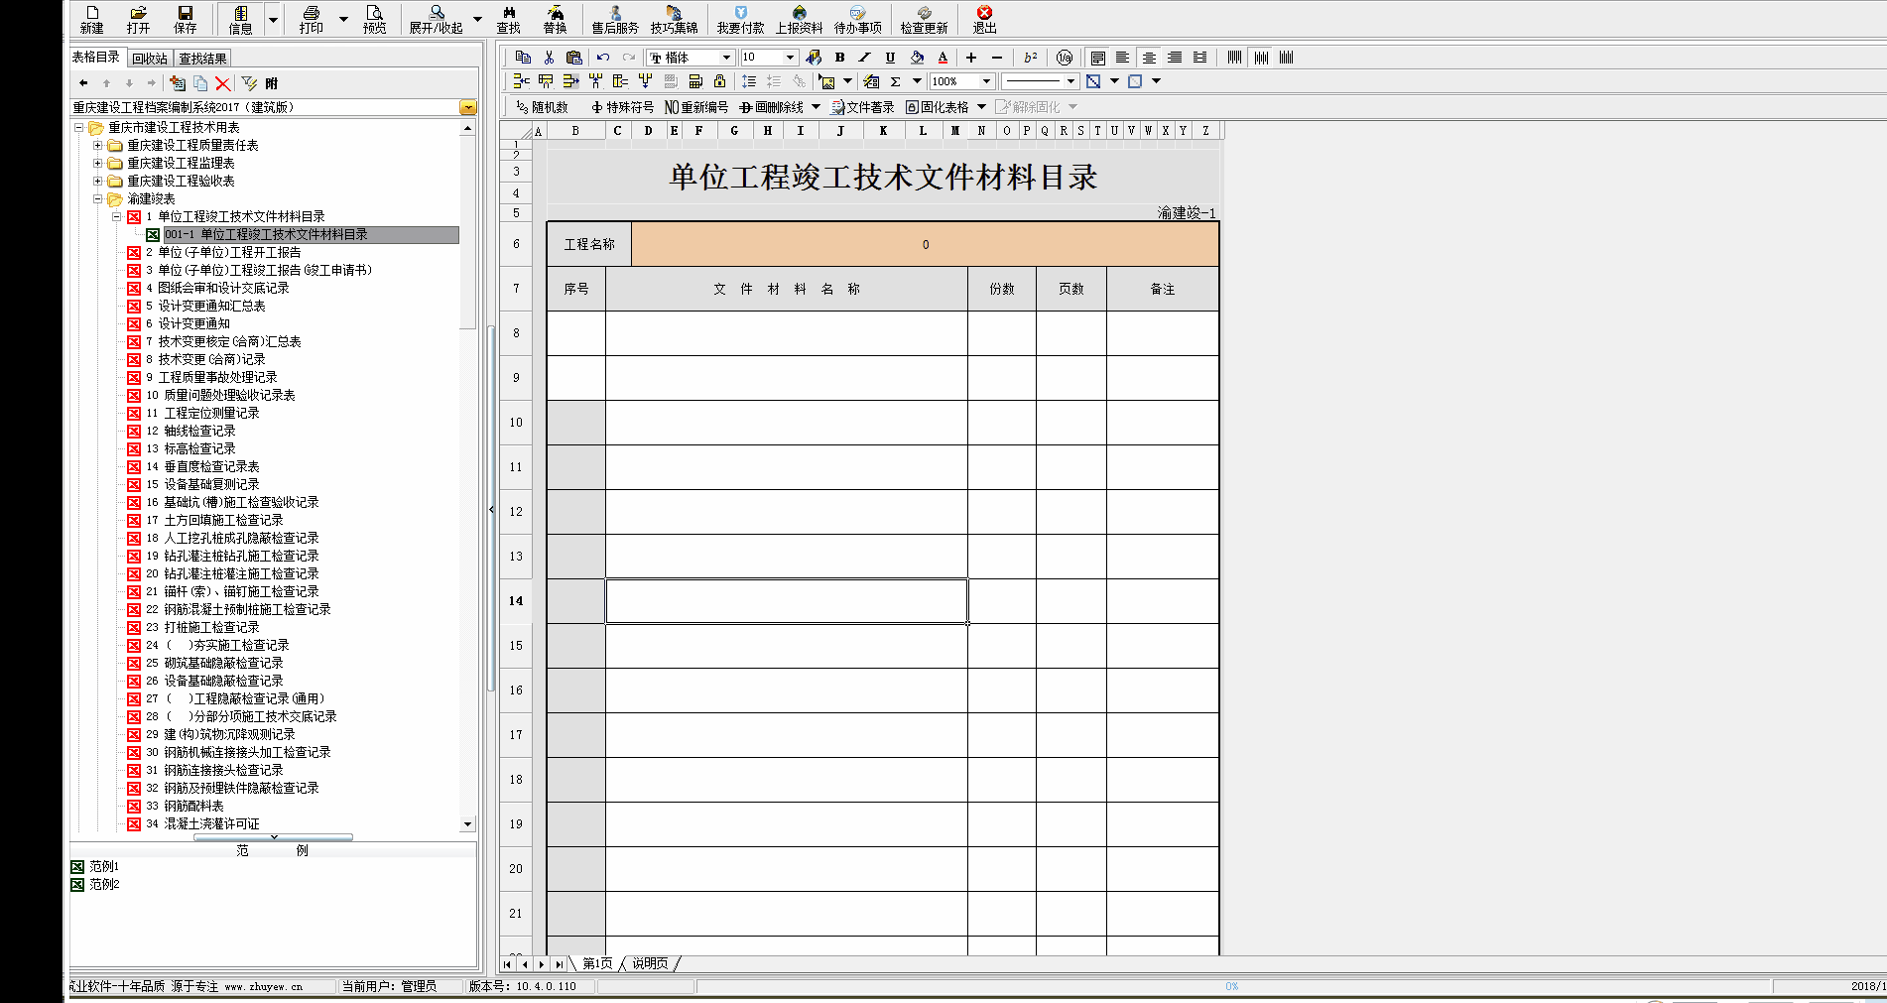Click the 保存 (Save) toolbar icon
The height and width of the screenshot is (1003, 1887).
click(185, 19)
